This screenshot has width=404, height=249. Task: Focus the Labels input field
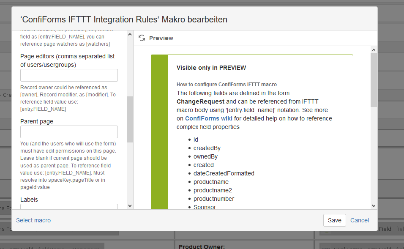pos(69,207)
